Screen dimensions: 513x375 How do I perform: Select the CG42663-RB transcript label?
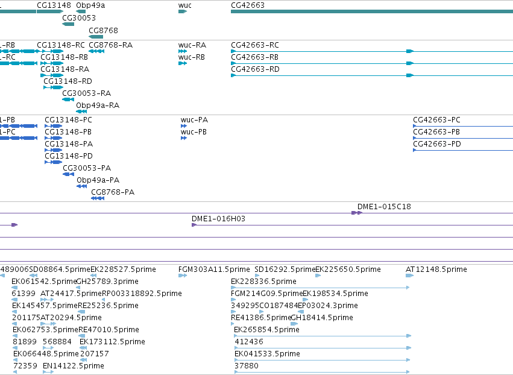point(254,57)
